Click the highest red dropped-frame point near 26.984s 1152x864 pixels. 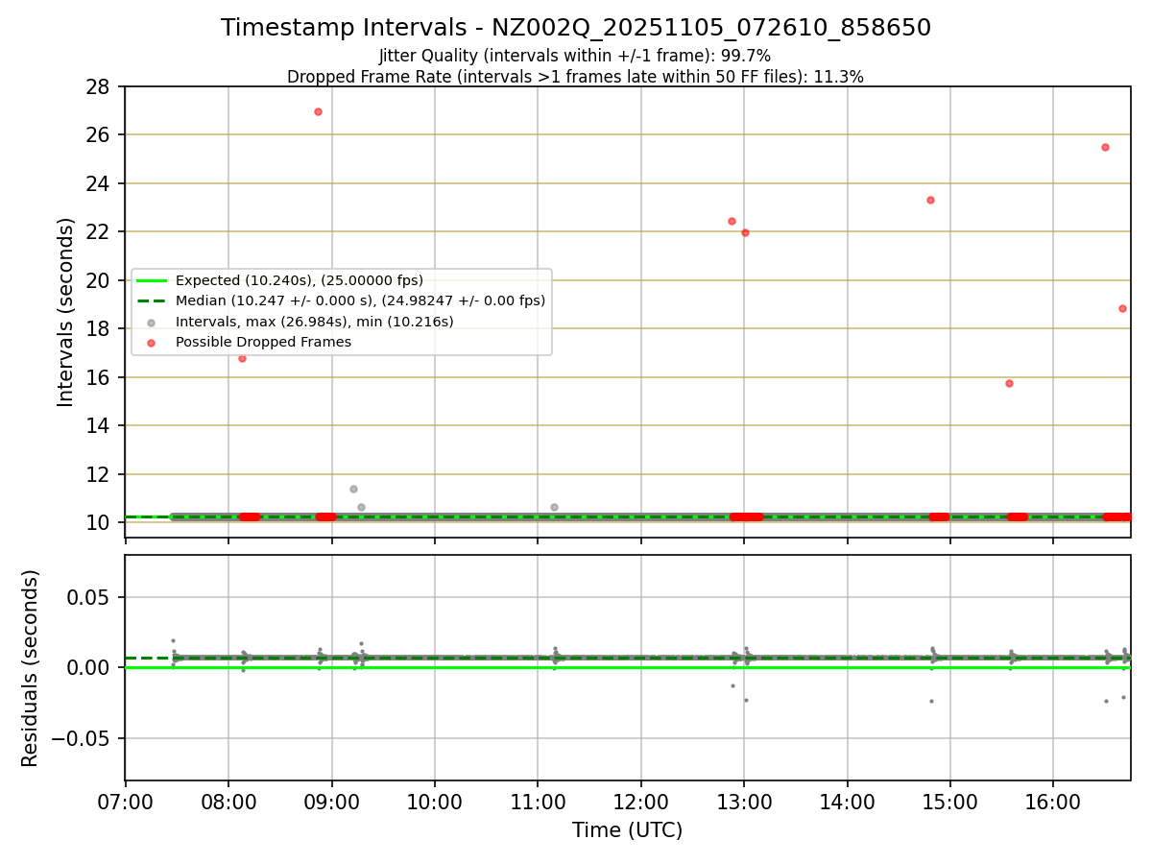pyautogui.click(x=318, y=111)
